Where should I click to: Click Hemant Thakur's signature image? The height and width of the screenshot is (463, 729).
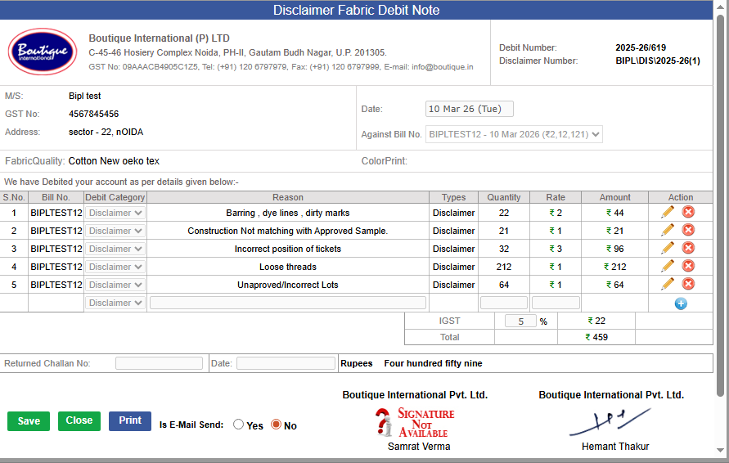point(610,421)
